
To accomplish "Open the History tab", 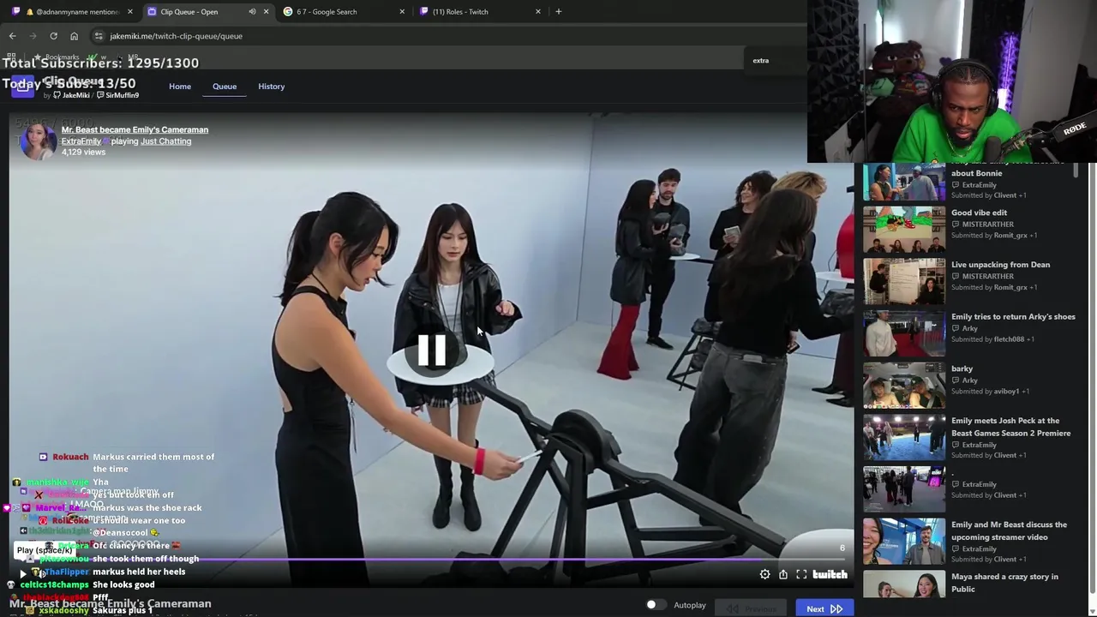I will click(x=272, y=87).
